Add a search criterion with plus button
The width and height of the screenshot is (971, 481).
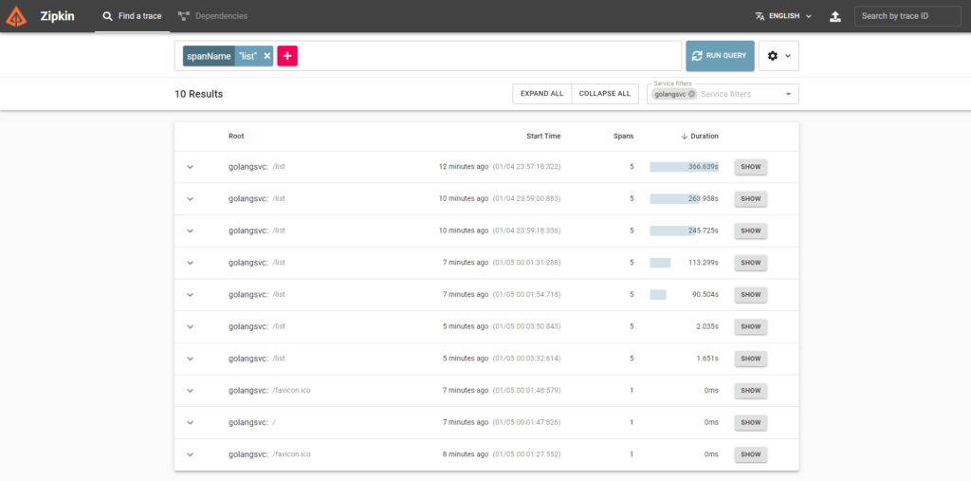[x=288, y=56]
